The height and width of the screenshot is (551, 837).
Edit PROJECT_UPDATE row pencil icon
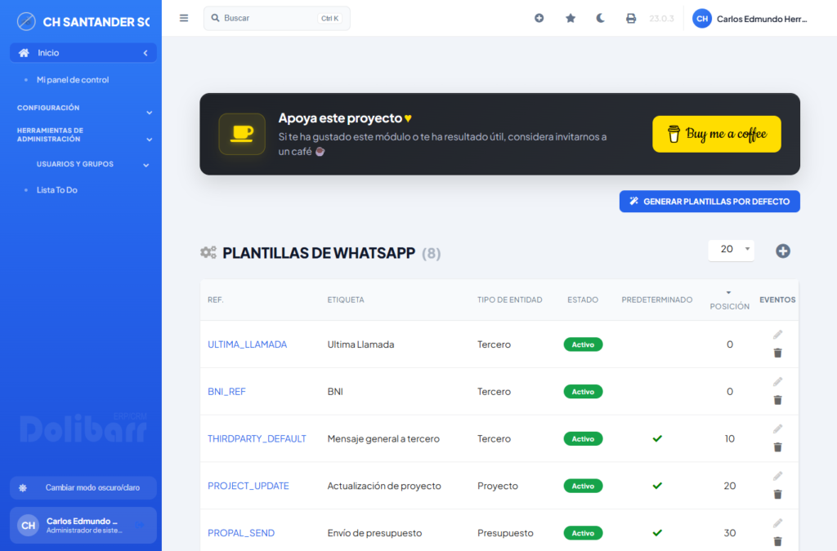coord(778,476)
